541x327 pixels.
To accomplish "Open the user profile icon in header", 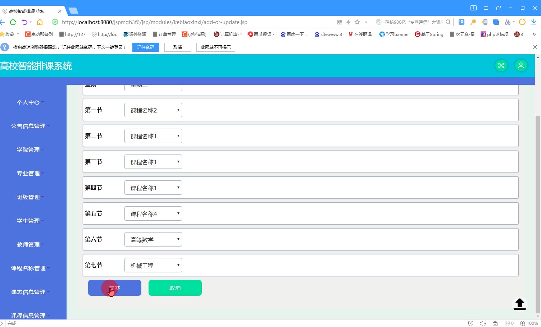I will (521, 65).
